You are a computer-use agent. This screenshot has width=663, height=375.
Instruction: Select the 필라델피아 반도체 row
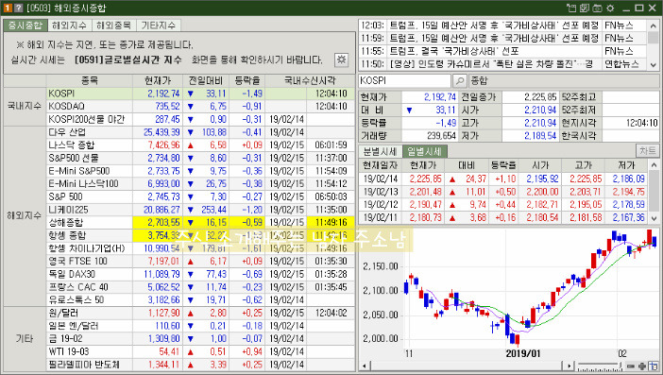200,365
